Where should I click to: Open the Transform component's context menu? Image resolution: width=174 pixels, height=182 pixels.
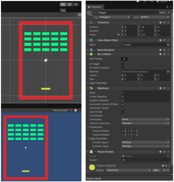pos(168,23)
